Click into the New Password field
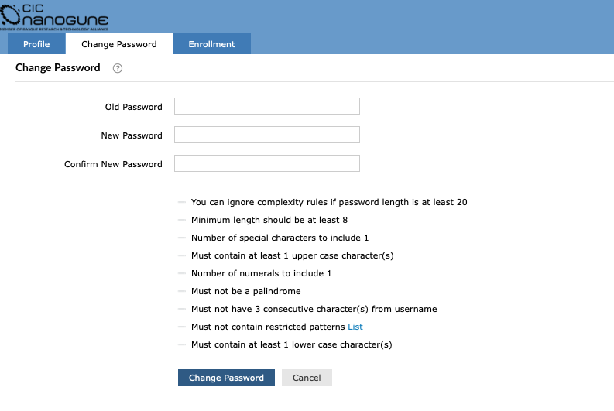Screen dimensions: 614x411 pos(266,135)
